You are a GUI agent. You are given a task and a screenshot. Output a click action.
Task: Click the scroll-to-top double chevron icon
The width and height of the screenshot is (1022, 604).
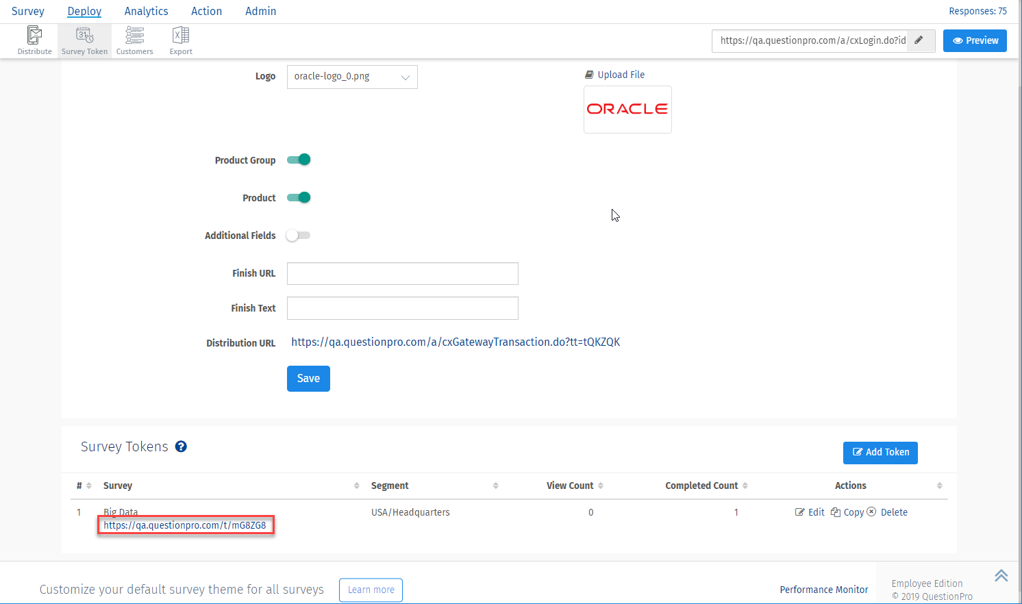tap(1001, 575)
